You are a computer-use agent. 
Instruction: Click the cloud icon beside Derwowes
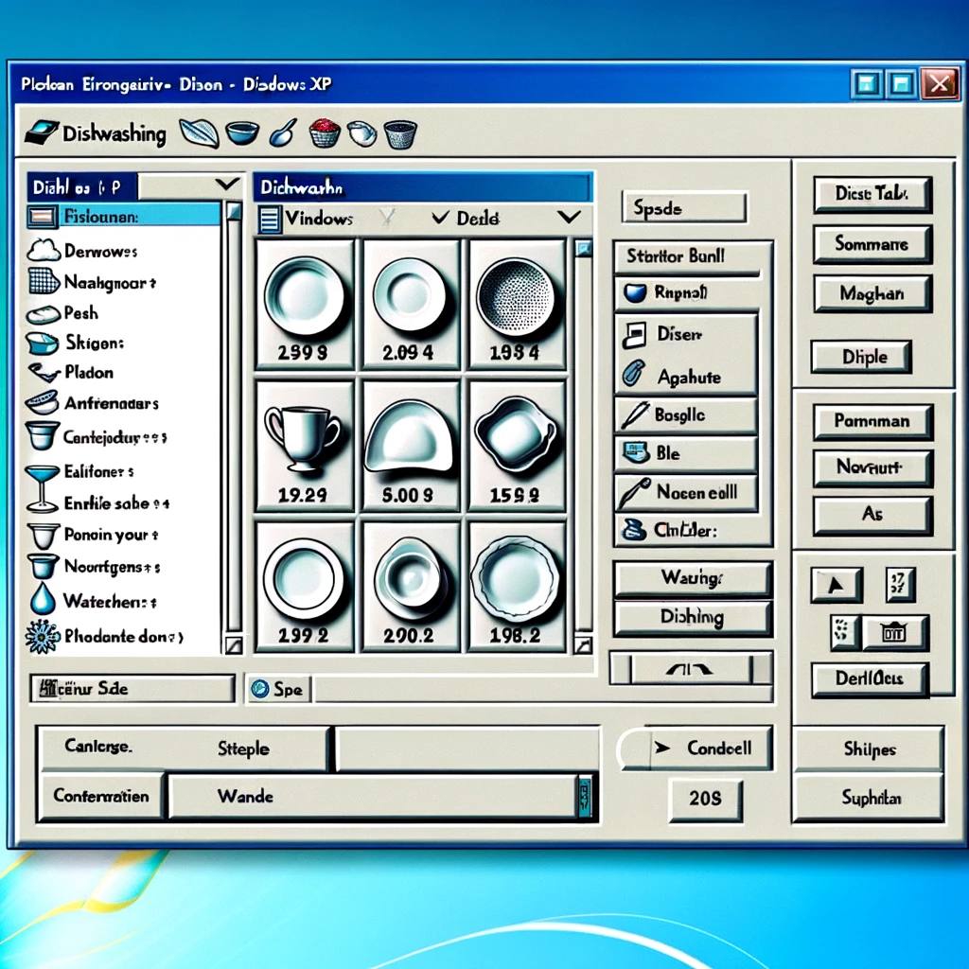click(x=44, y=250)
